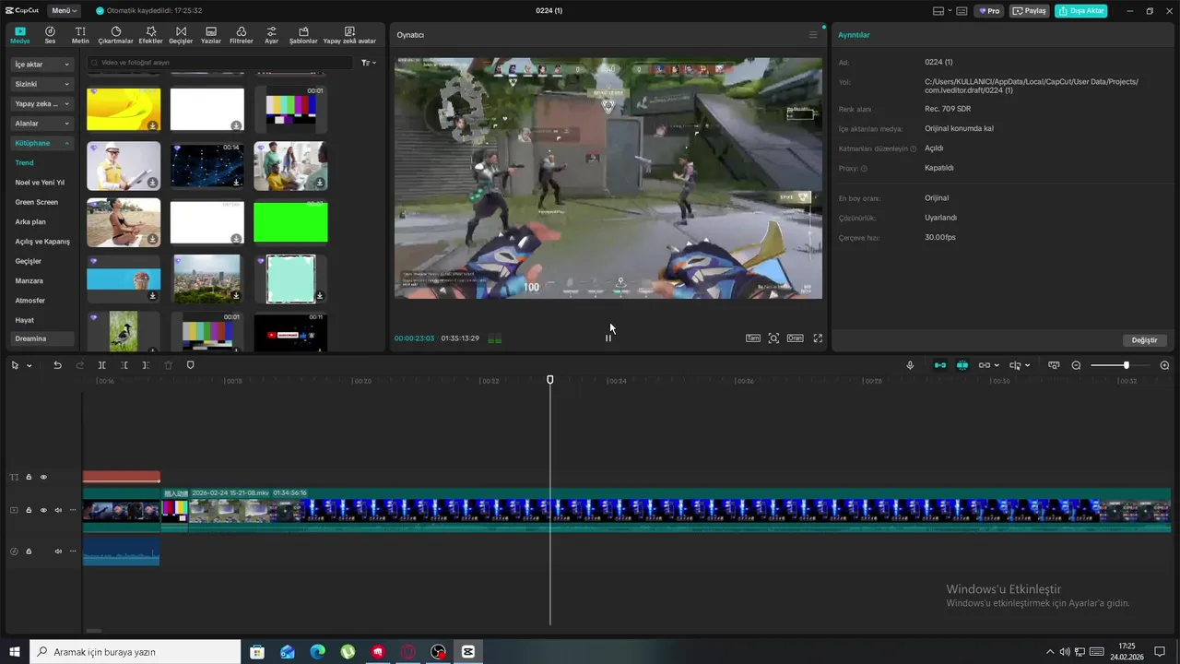This screenshot has height=664, width=1180.
Task: Click the focus-frame icon between Tam and Oran
Action: tap(773, 338)
